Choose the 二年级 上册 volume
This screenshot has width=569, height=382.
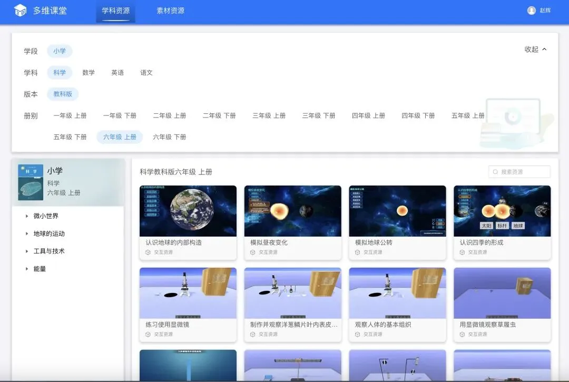[x=170, y=116]
